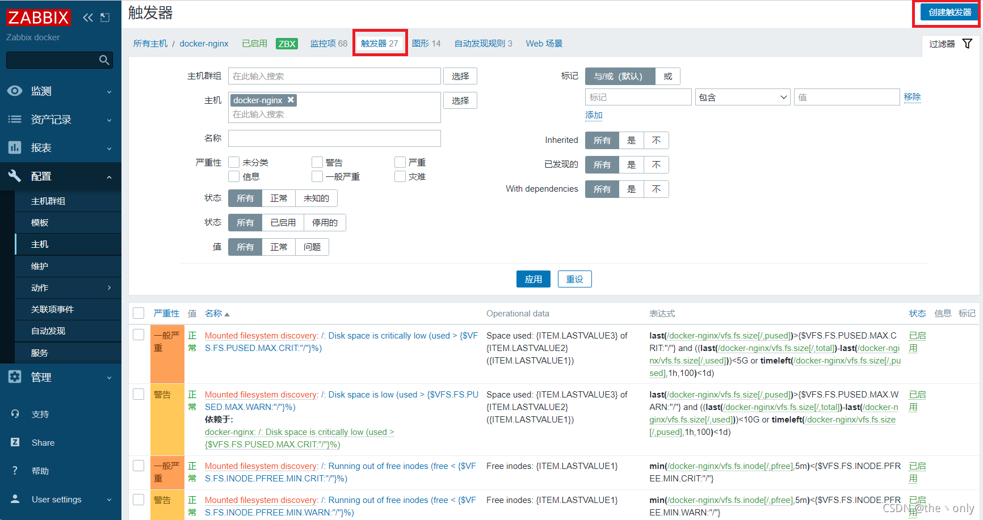Check the 一般严重 severity checkbox
Viewport: 983px width, 520px height.
[x=317, y=176]
